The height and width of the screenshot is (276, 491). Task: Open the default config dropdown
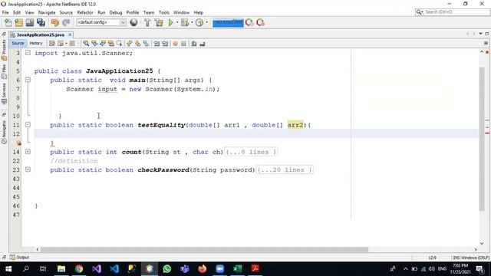point(101,22)
